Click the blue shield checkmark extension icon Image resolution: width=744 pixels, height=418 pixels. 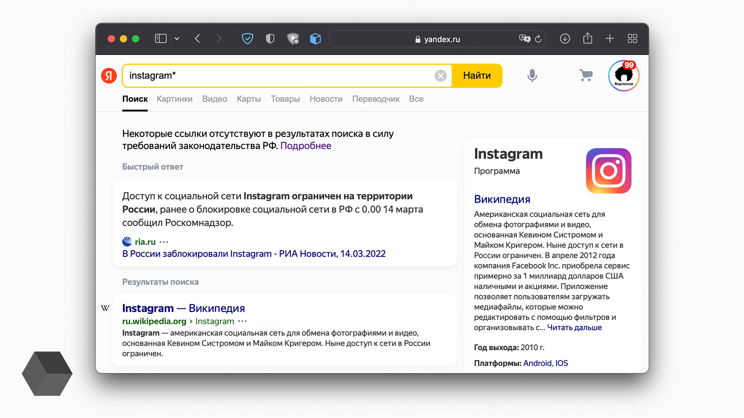(247, 39)
